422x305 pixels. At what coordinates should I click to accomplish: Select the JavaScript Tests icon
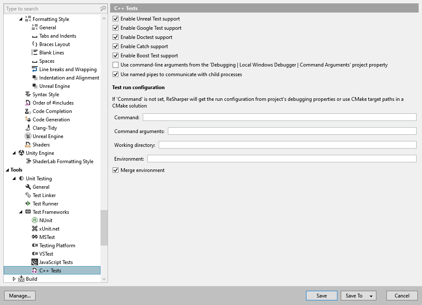click(x=35, y=262)
